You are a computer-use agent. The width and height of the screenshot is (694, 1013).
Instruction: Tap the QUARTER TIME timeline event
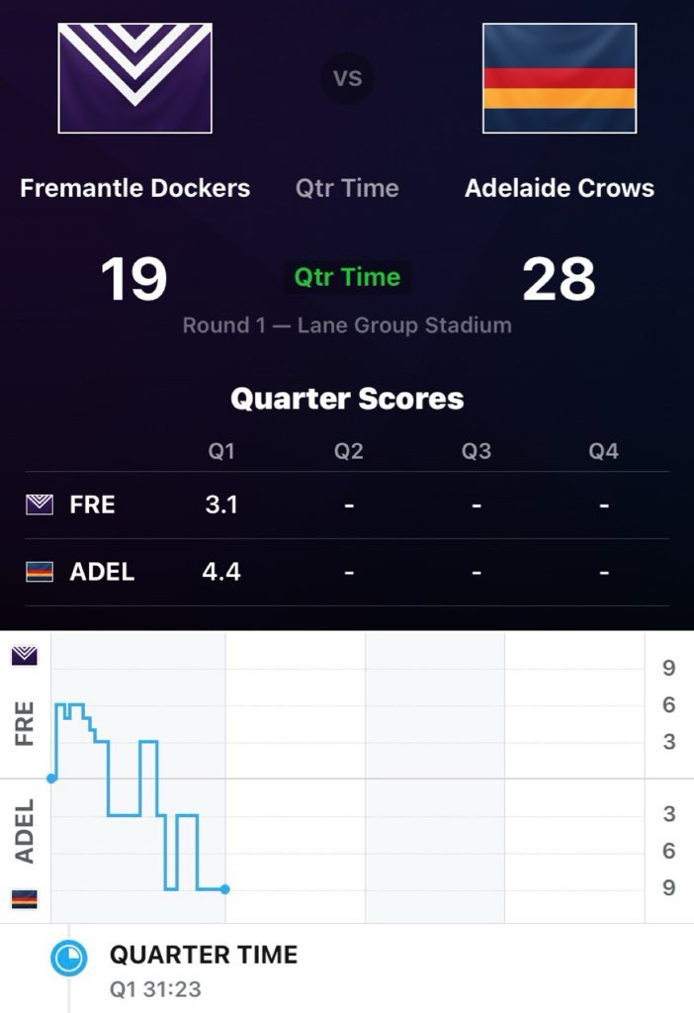coord(203,956)
